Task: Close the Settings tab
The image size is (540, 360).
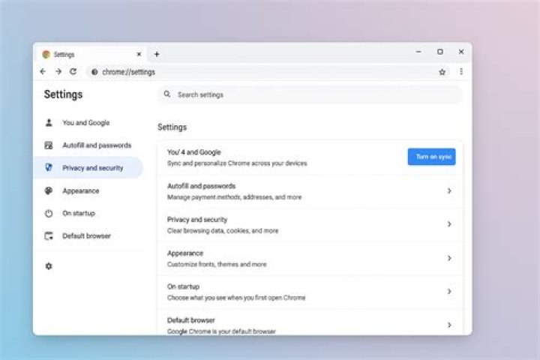Action: [139, 54]
